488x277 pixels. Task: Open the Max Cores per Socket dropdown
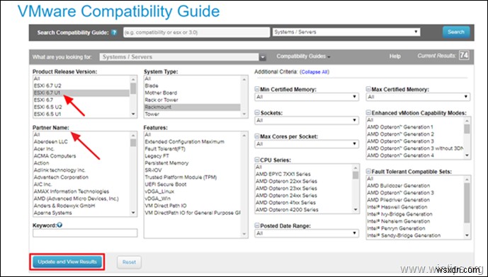307,144
